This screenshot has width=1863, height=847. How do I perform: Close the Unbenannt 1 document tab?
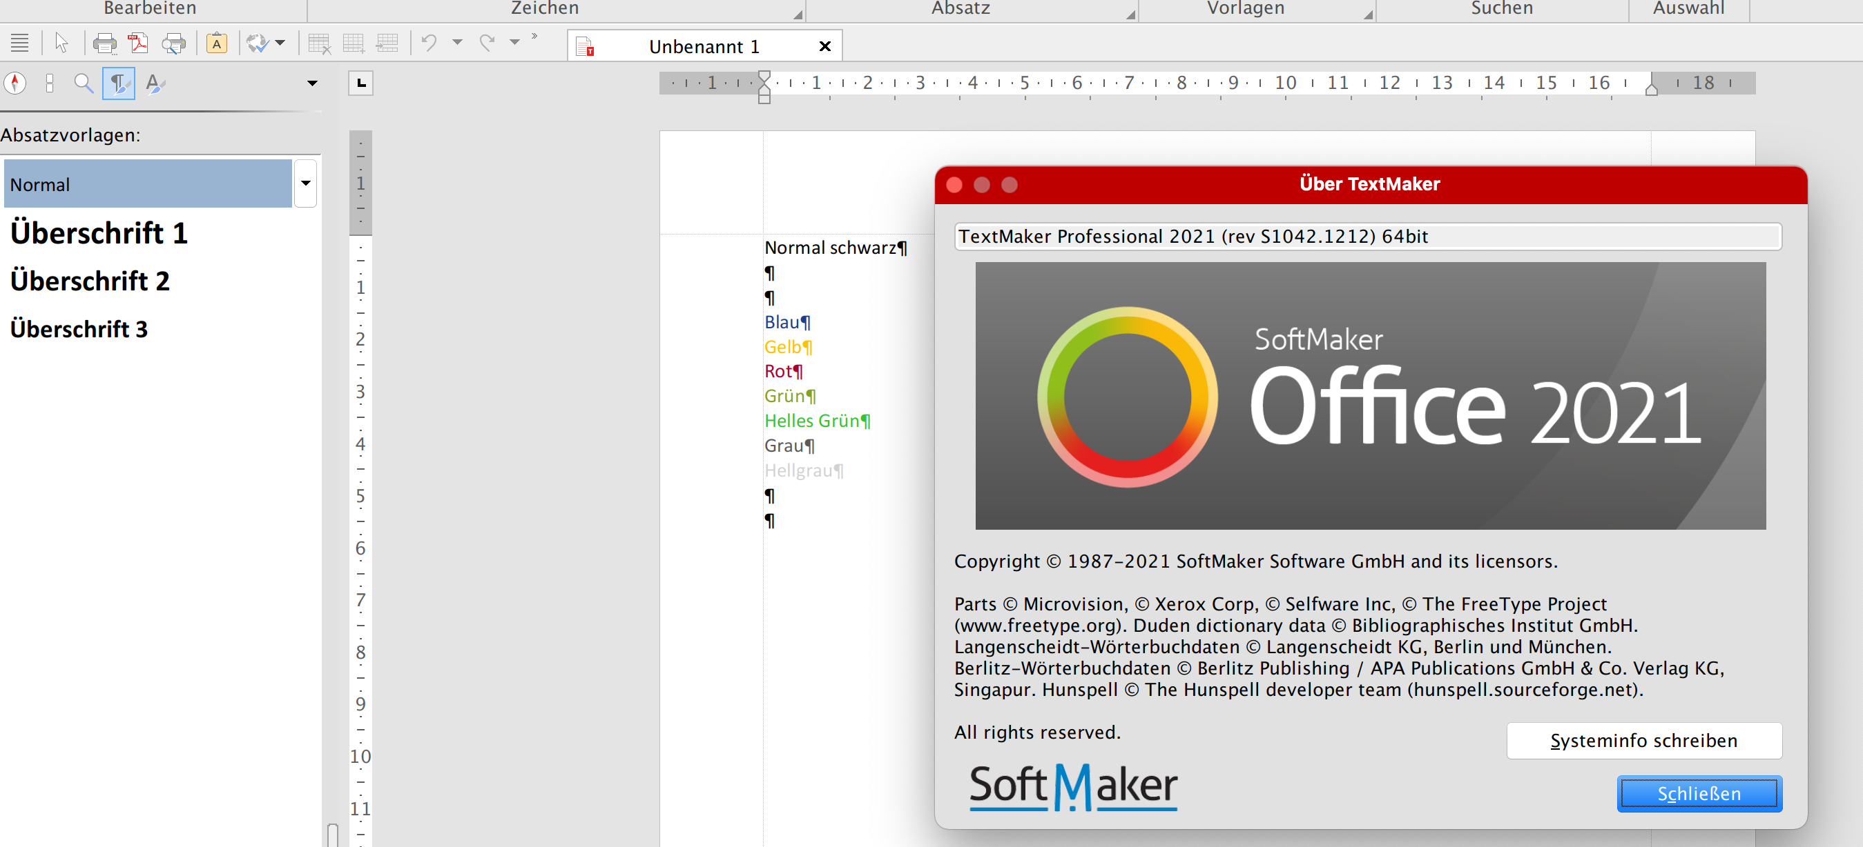pos(824,46)
